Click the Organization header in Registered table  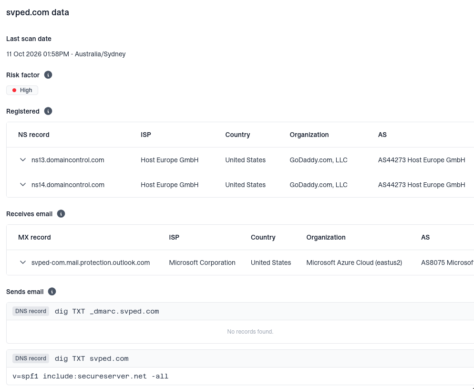[309, 135]
